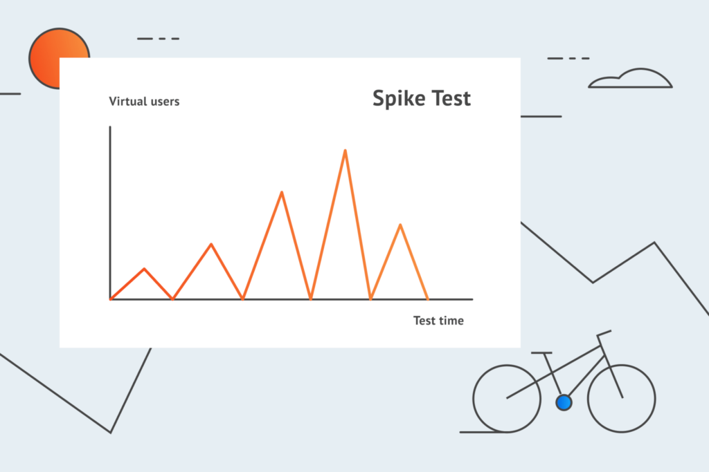Click the bicycle's rear wheel
This screenshot has height=472, width=709.
[507, 399]
